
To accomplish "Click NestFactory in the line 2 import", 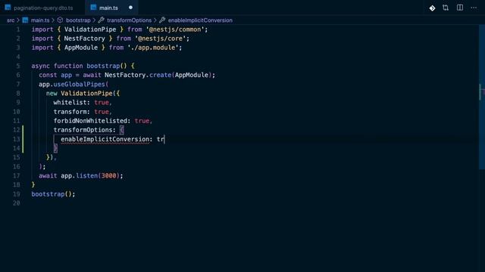I will 84,39.
